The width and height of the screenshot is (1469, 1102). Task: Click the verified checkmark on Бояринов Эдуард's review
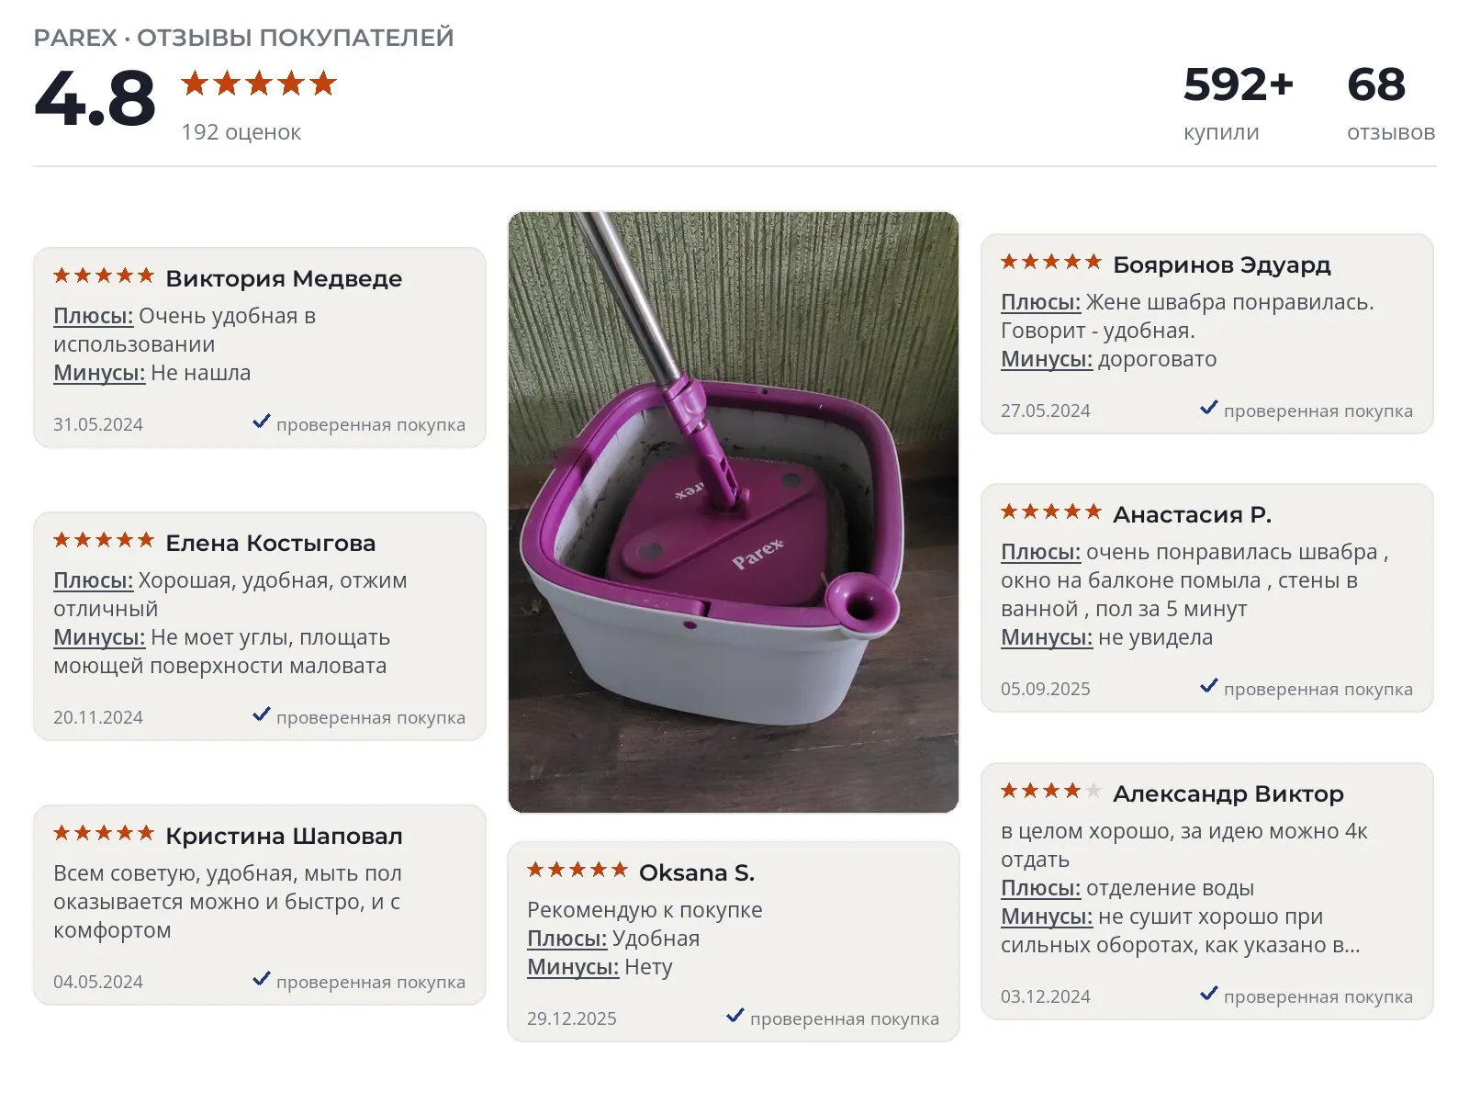(1209, 408)
